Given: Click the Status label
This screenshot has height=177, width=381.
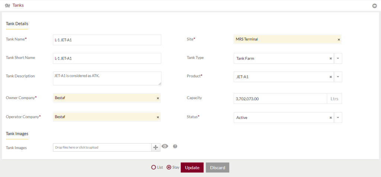Looking at the screenshot, I should [193, 117].
